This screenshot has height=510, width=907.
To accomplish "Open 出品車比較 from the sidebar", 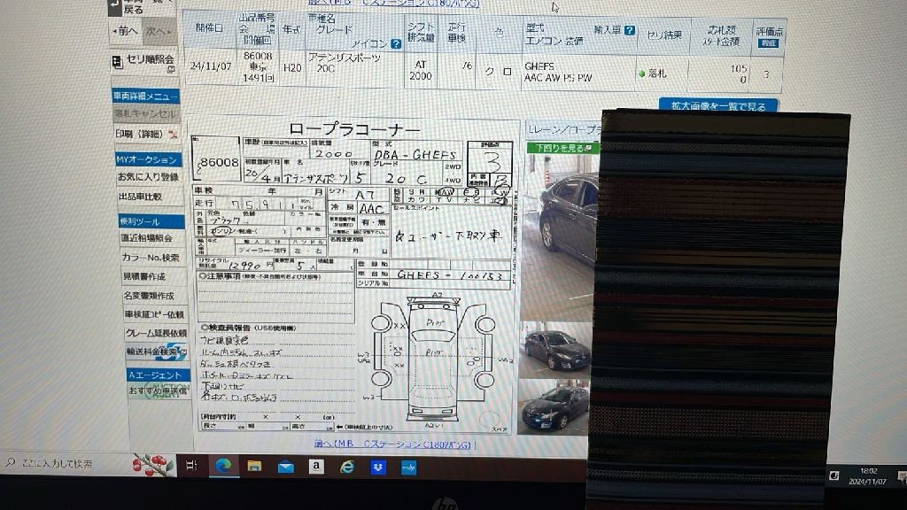I will 142,197.
